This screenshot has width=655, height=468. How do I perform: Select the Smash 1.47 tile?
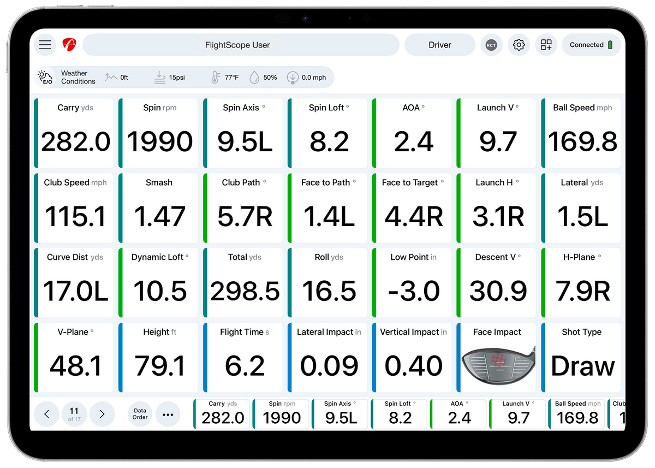[x=158, y=208]
